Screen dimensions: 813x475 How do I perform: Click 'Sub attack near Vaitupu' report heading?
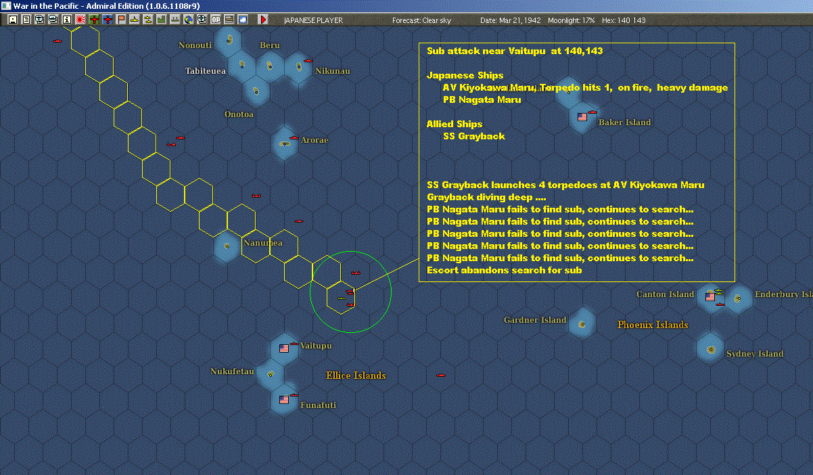point(515,51)
